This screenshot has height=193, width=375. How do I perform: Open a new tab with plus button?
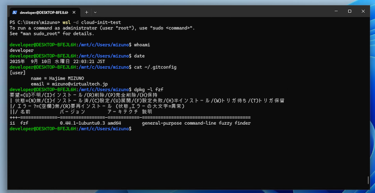[86, 12]
